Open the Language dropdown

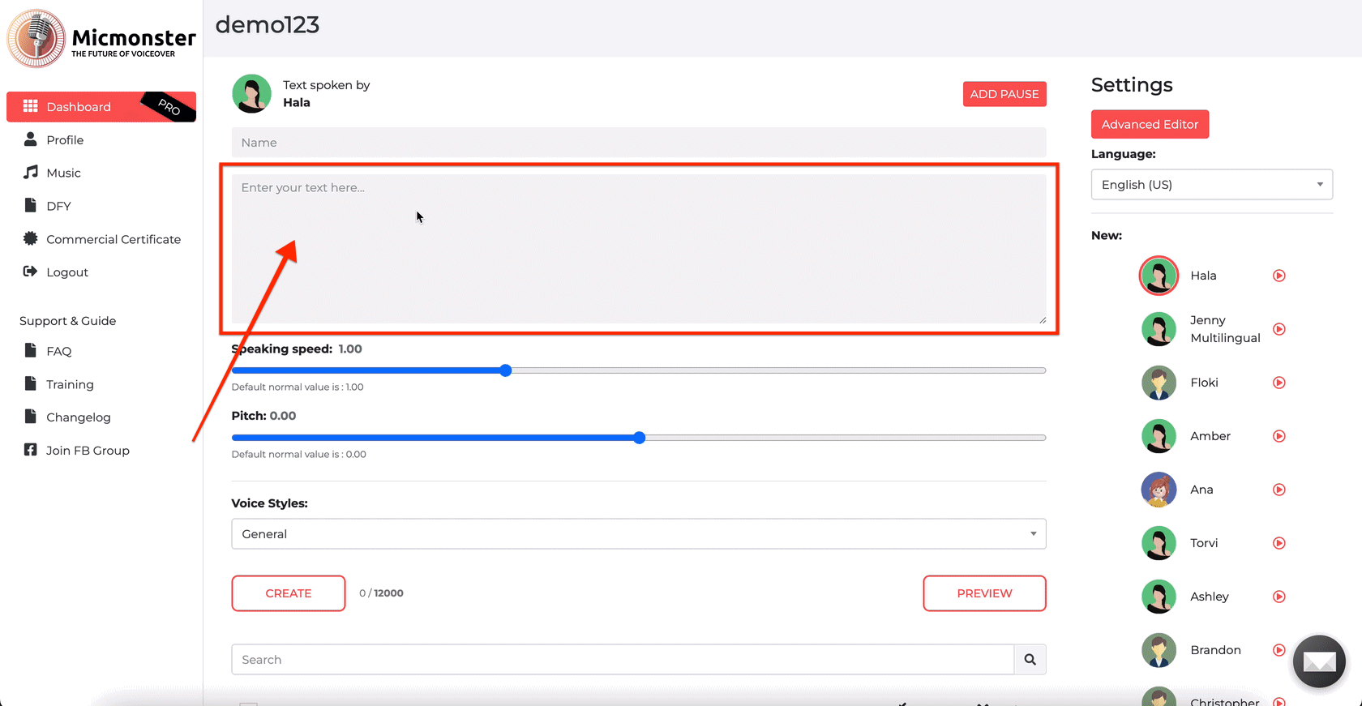(1211, 185)
